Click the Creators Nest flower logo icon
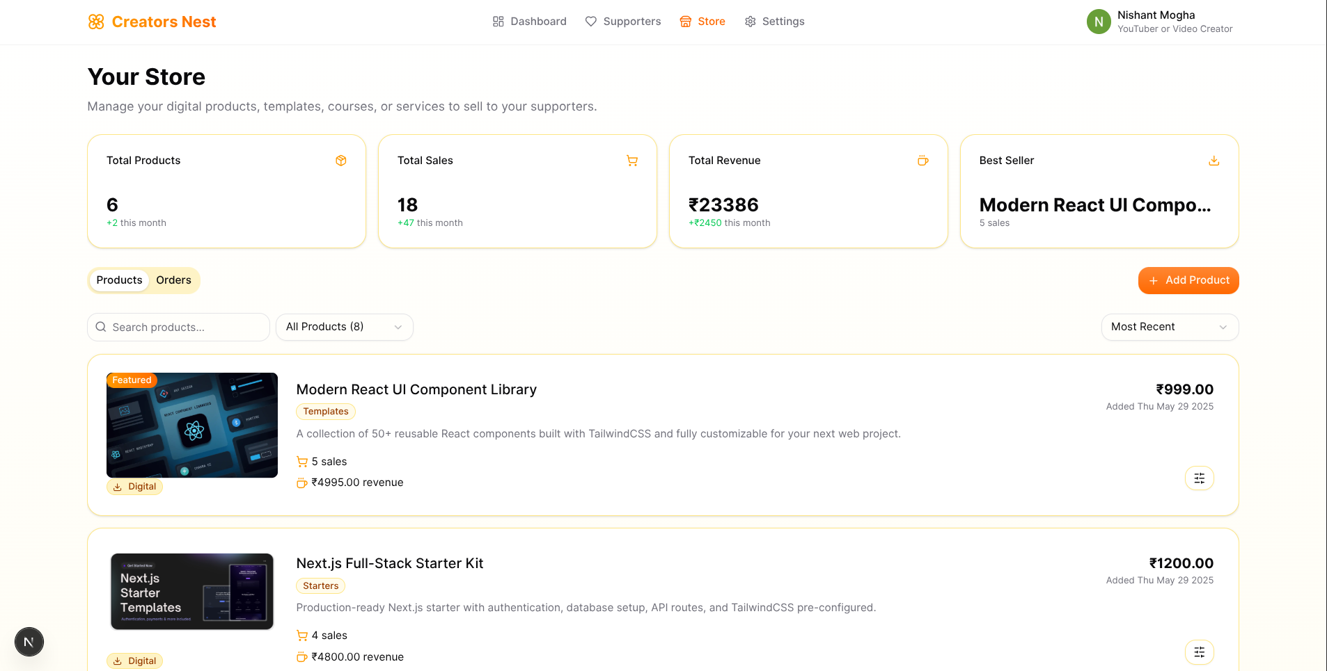This screenshot has height=671, width=1327. tap(96, 22)
